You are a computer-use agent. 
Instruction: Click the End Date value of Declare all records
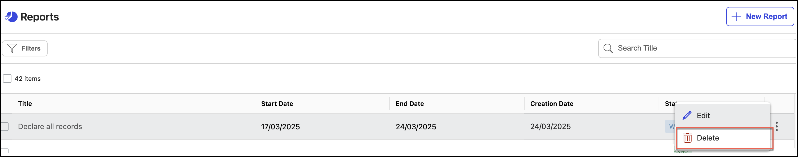[x=416, y=127]
